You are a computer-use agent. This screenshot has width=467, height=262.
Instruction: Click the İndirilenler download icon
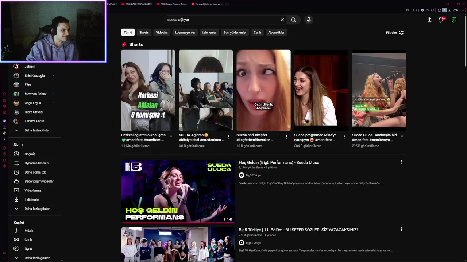coord(16,199)
